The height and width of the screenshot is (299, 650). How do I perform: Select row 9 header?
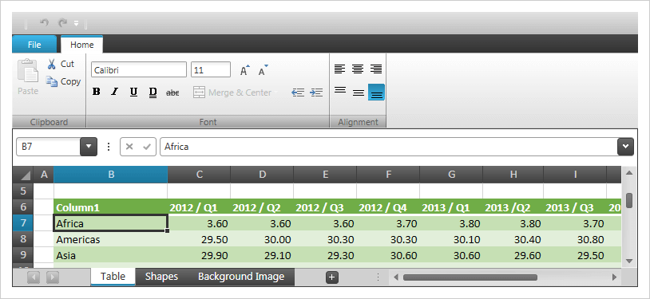[x=23, y=255]
